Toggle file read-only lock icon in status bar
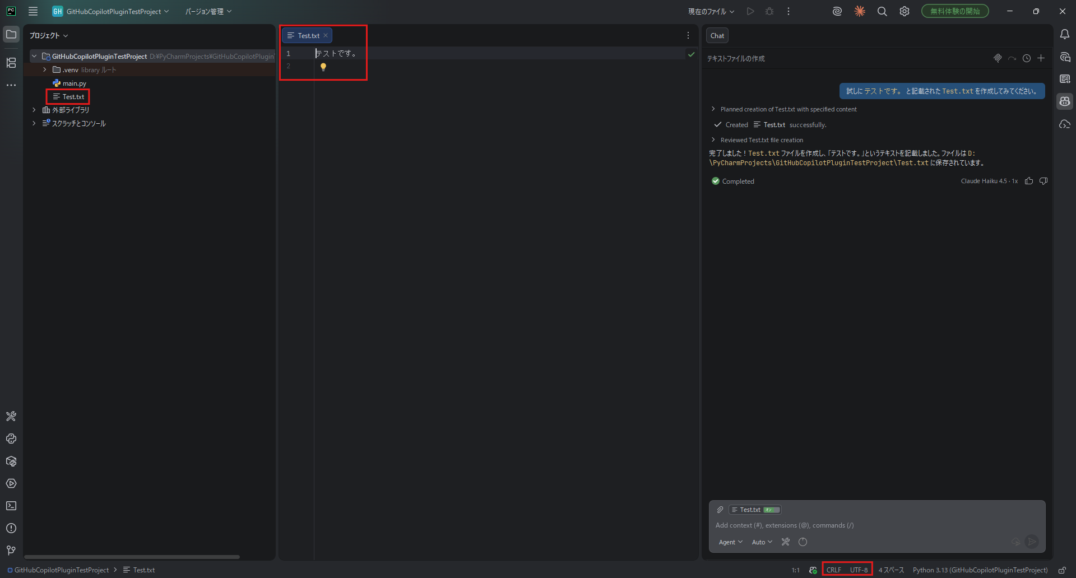This screenshot has height=578, width=1076. click(x=1062, y=570)
